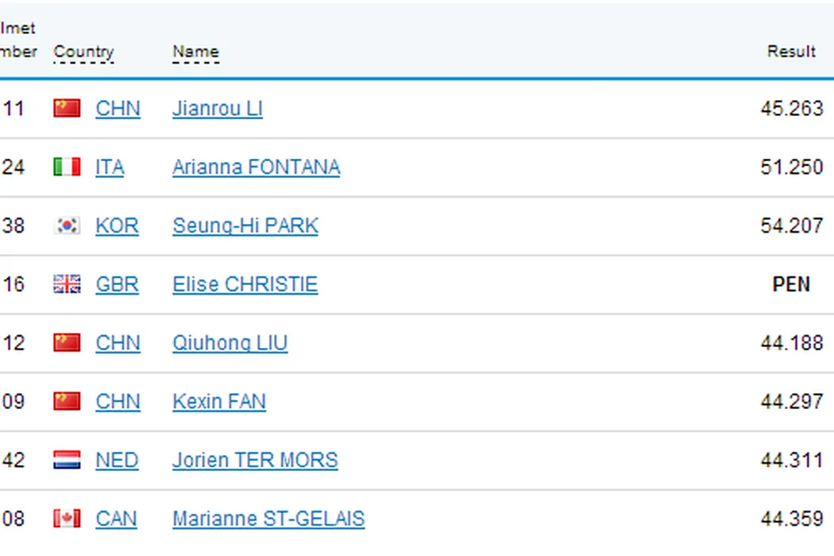Click the Canada flag icon

[67, 519]
